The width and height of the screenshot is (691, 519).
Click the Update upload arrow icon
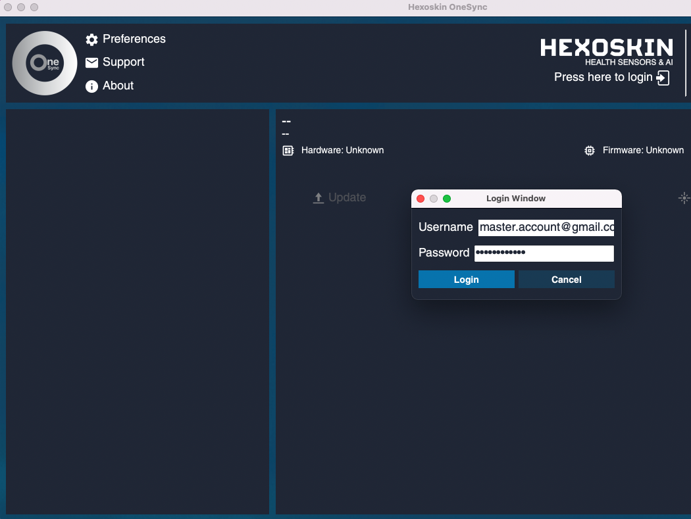coord(318,197)
